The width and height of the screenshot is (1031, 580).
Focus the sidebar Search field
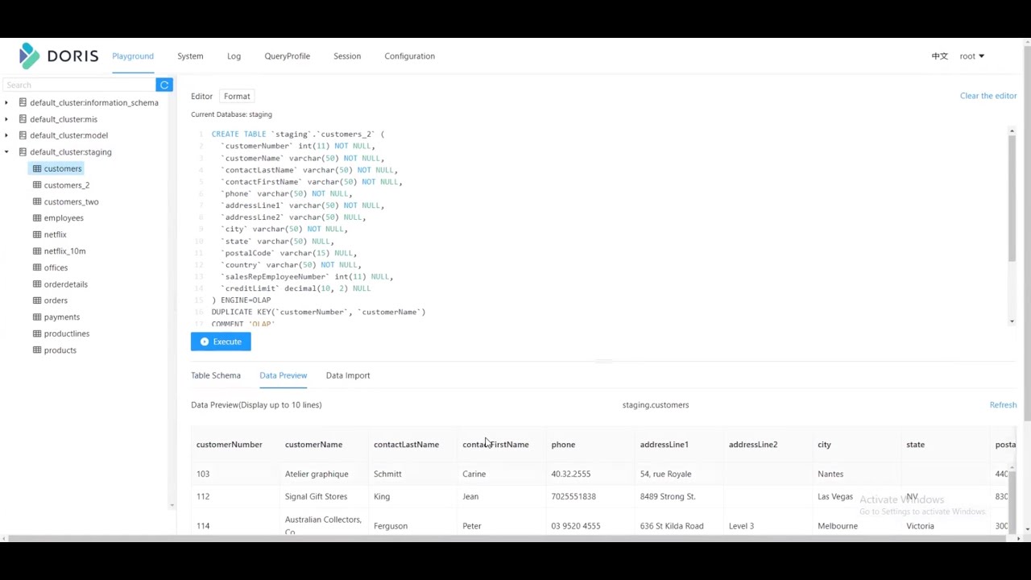[x=79, y=85]
